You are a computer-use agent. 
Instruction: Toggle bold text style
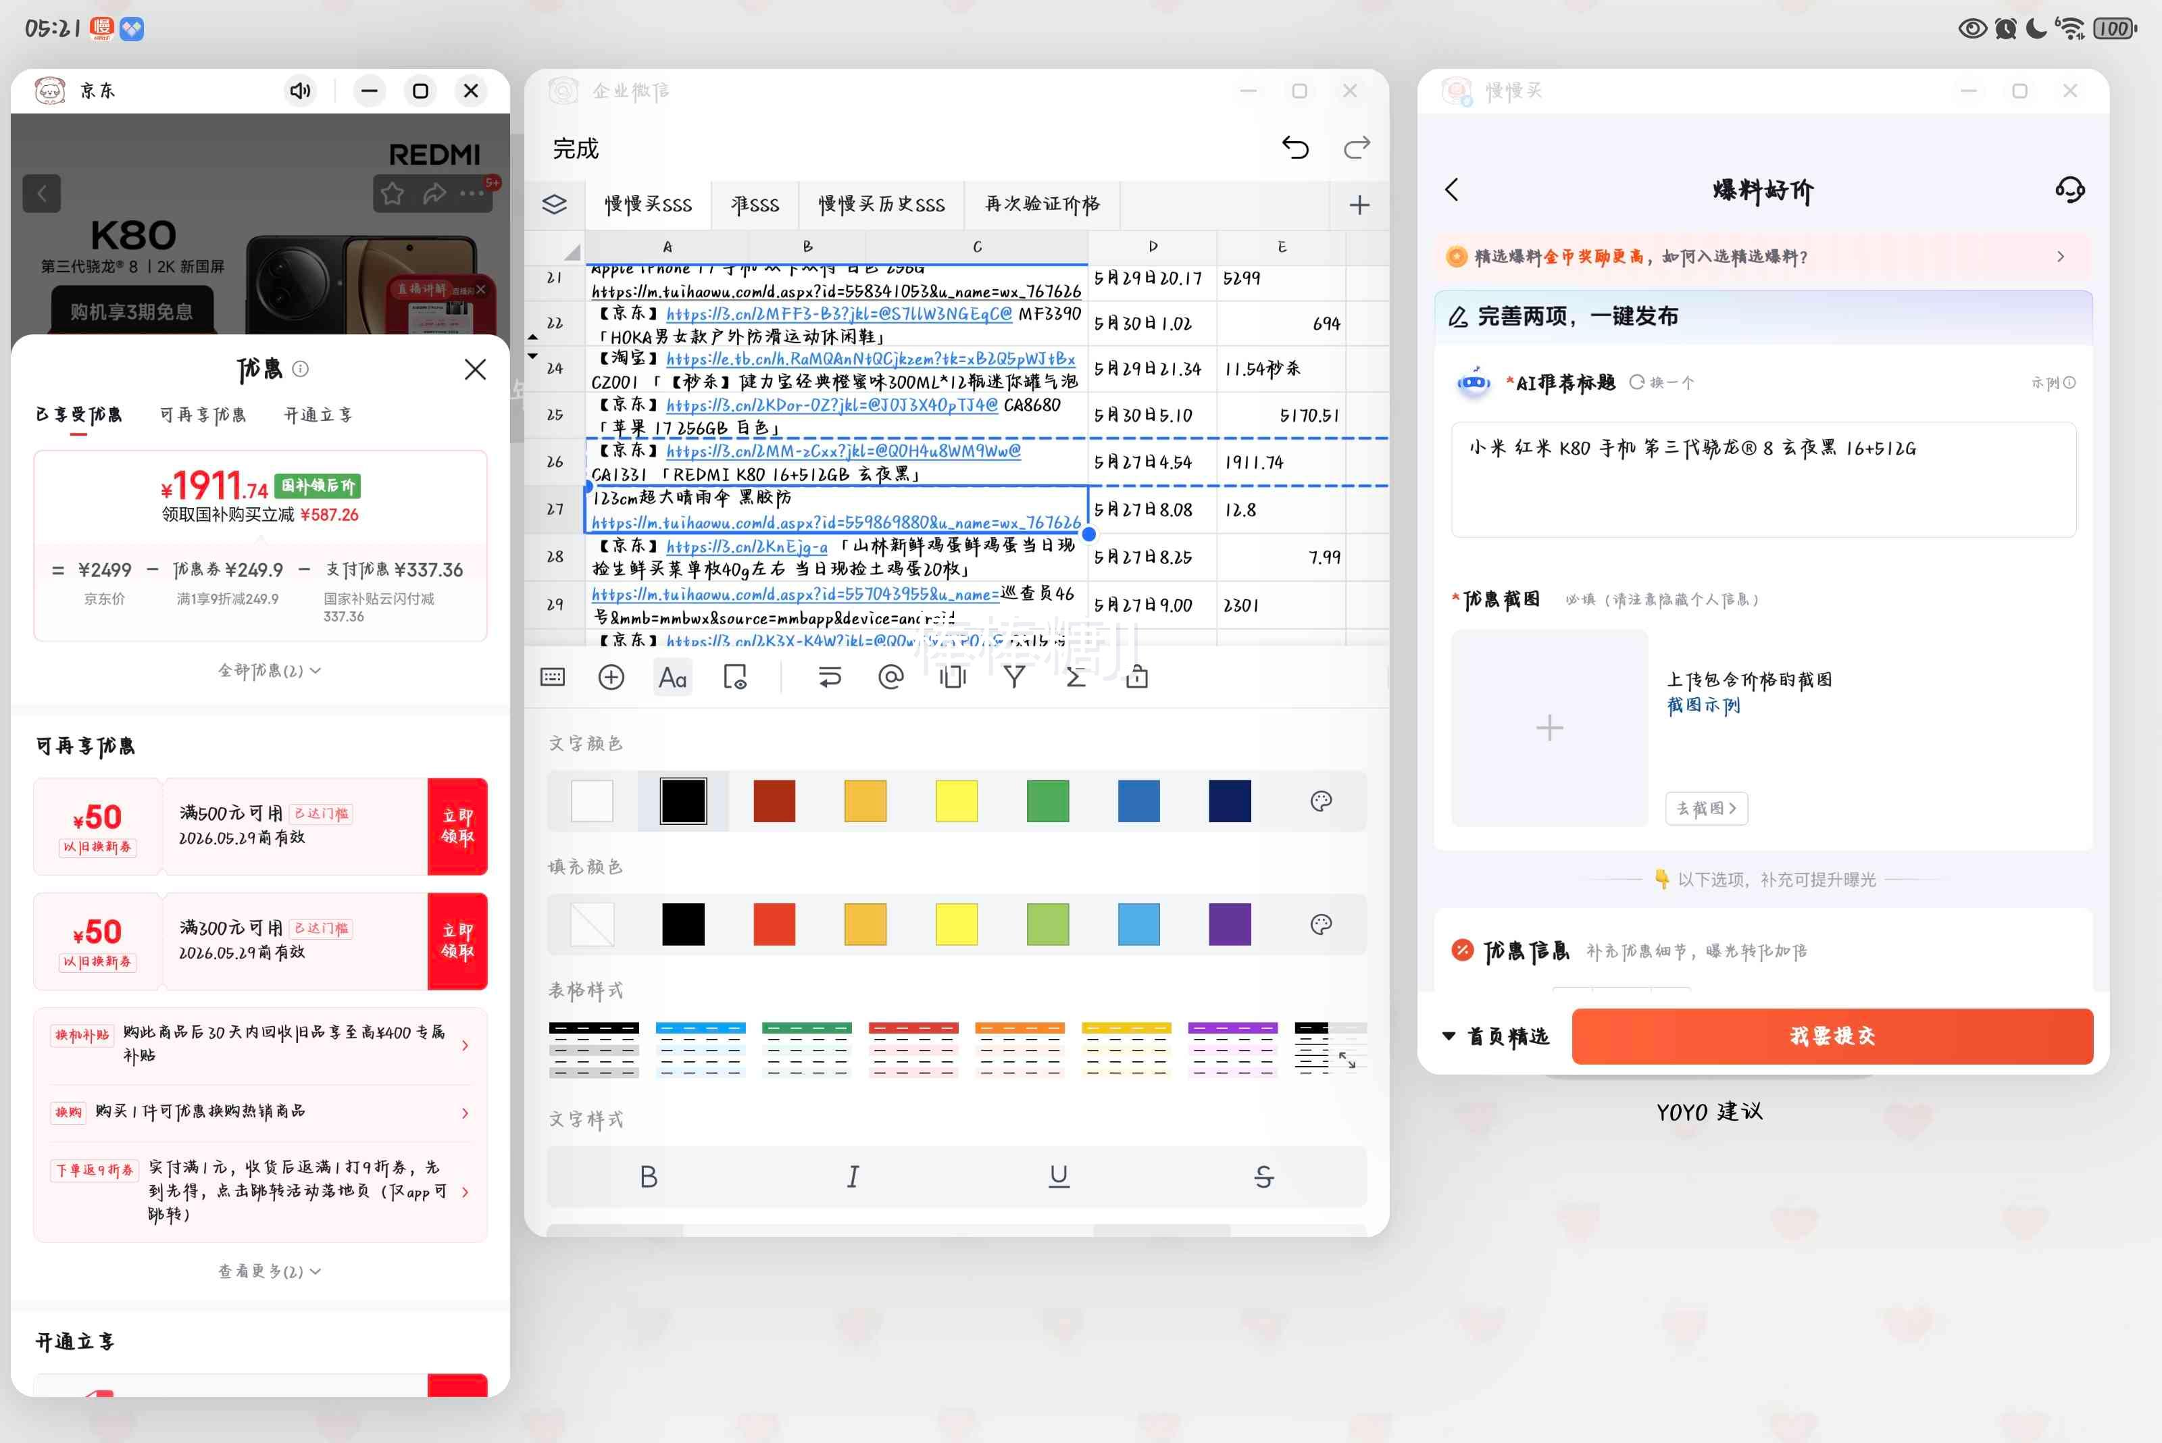pyautogui.click(x=649, y=1177)
